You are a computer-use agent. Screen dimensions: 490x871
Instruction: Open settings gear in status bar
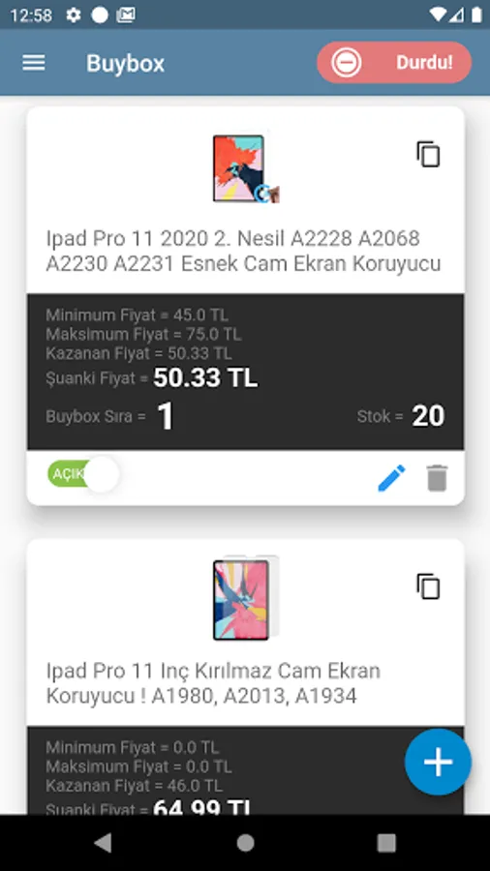(74, 15)
